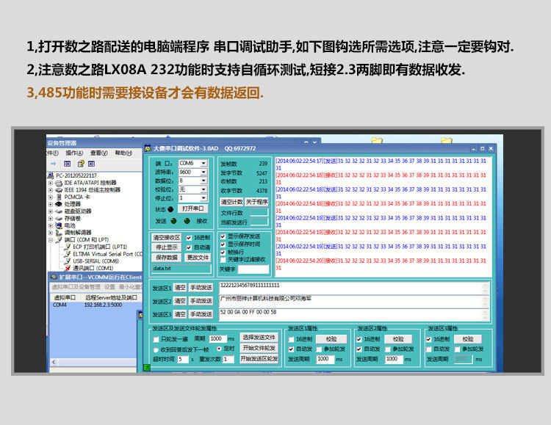Viewport: 551px width, 425px height.
Task: Open 查看(V) menu in Device Manager
Action: pos(98,153)
